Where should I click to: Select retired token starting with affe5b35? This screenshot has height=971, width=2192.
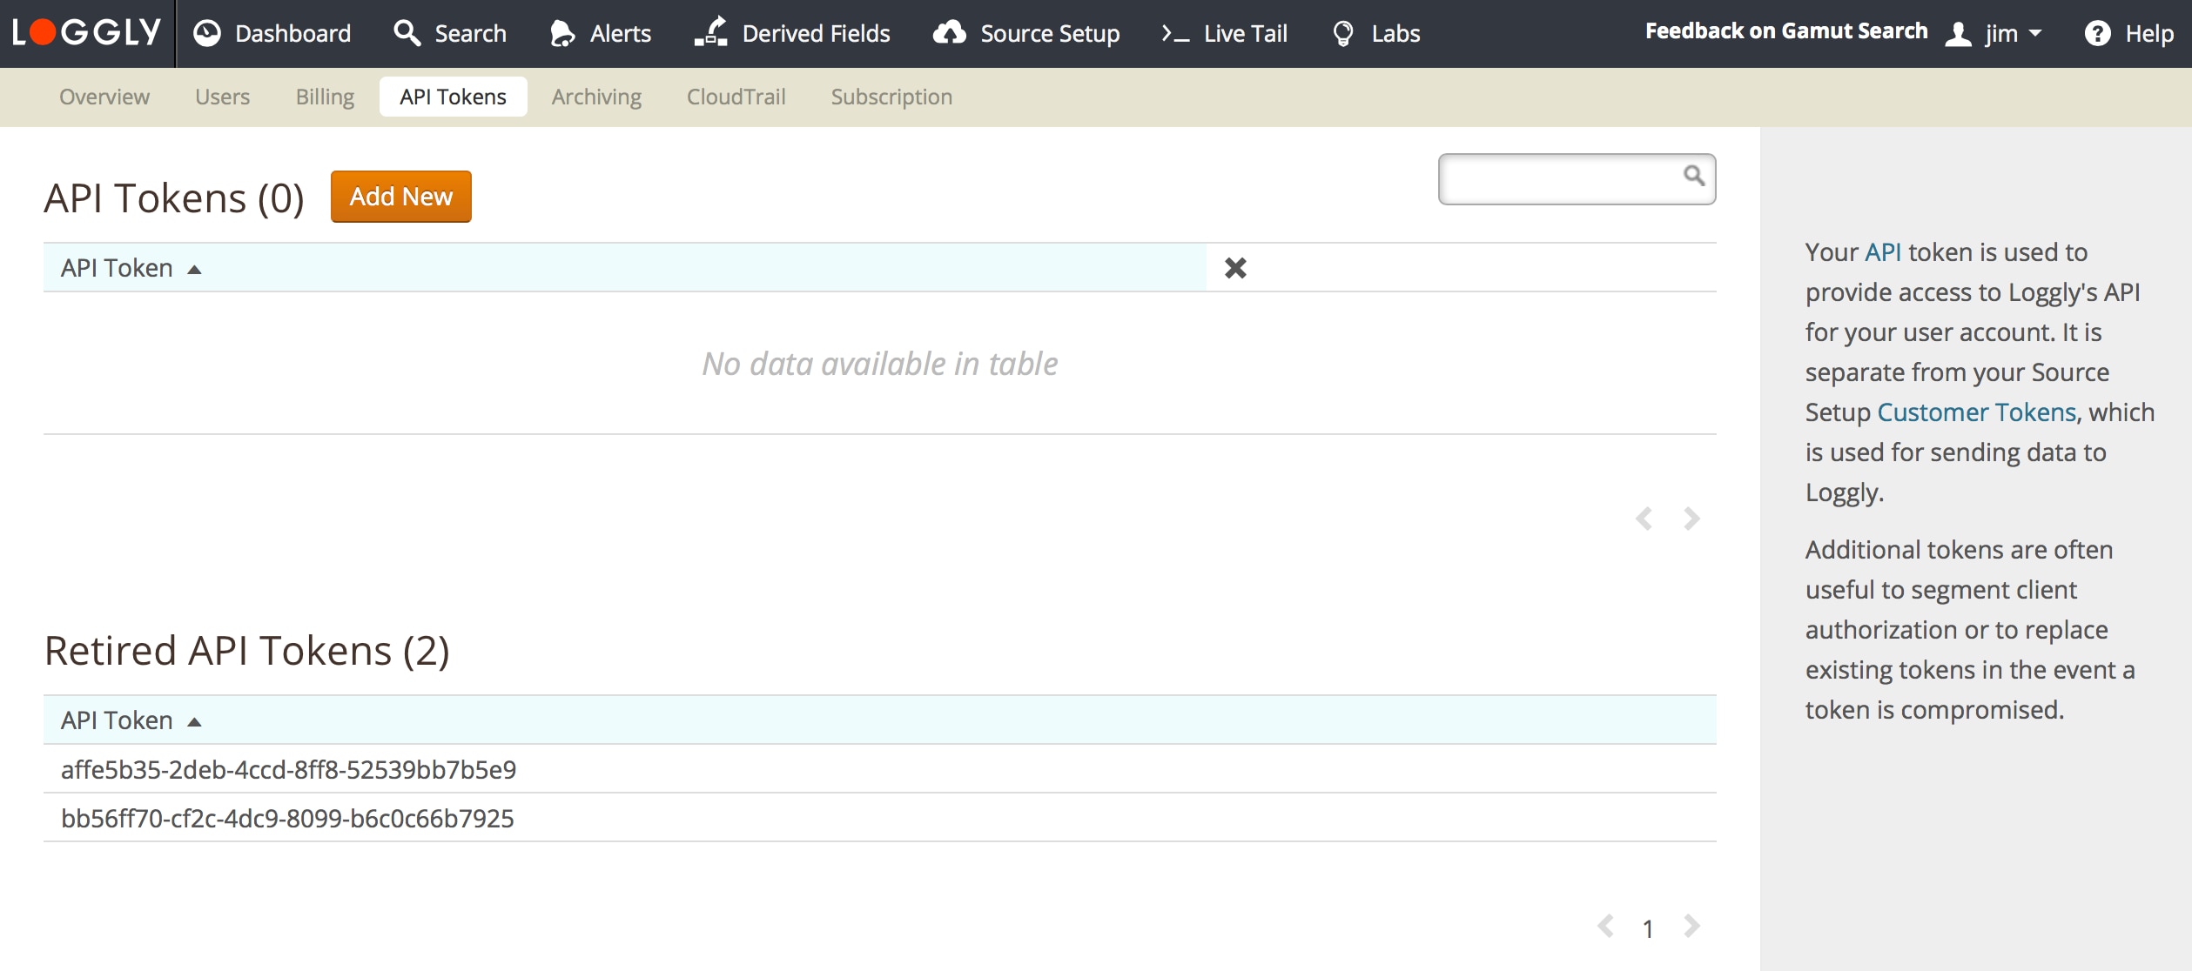[x=288, y=769]
